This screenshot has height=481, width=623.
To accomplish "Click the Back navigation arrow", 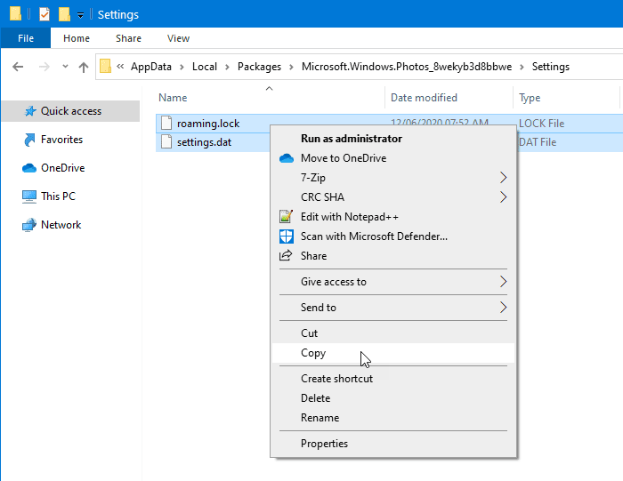I will pos(18,67).
